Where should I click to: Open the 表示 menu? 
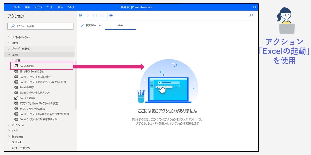click(60, 7)
